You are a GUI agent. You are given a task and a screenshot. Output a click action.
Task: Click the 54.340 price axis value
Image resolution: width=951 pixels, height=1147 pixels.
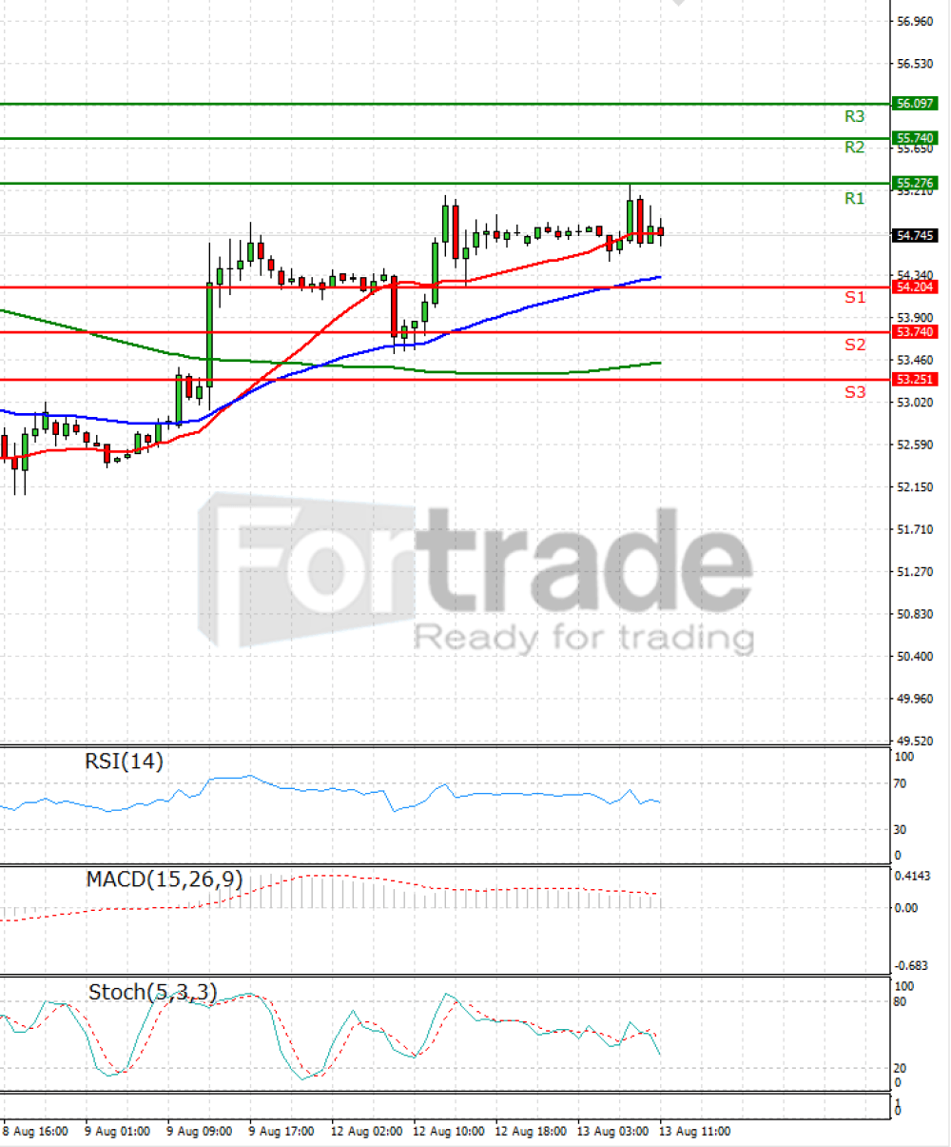[x=916, y=275]
